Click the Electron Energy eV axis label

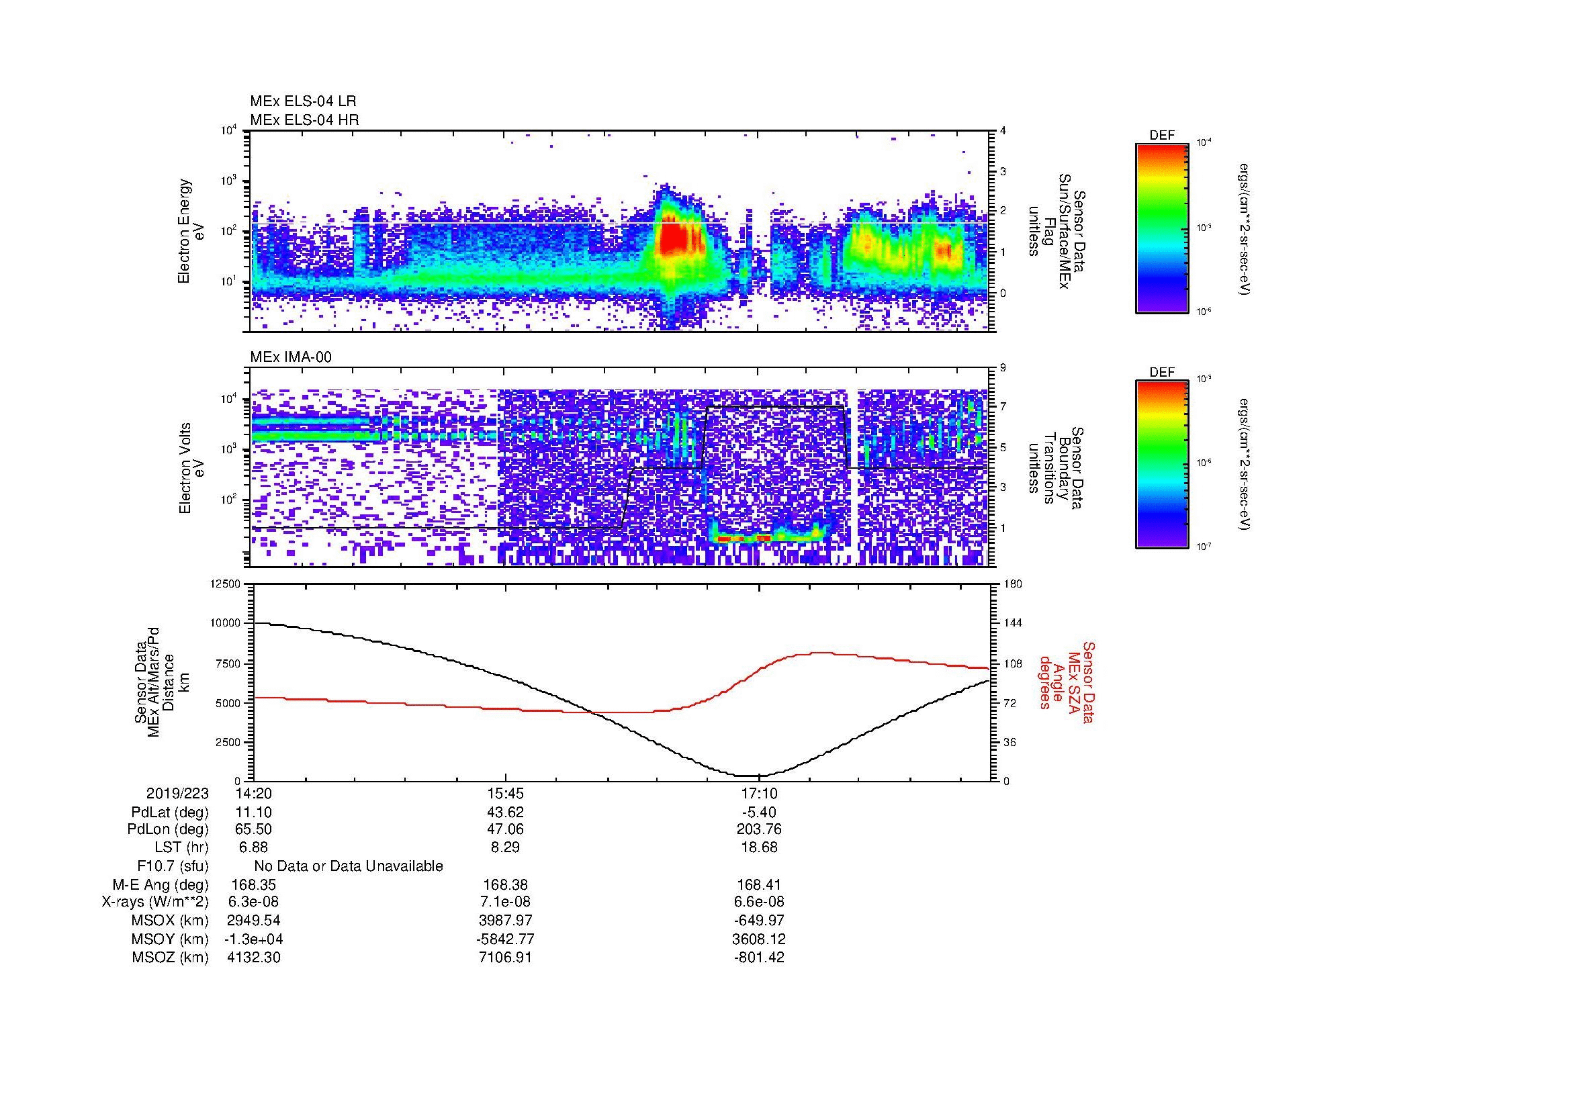tap(191, 231)
